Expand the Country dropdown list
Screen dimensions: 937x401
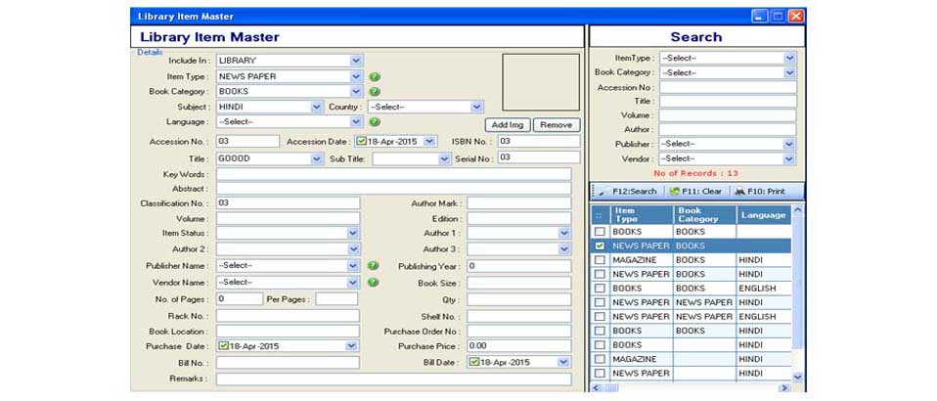[x=476, y=107]
